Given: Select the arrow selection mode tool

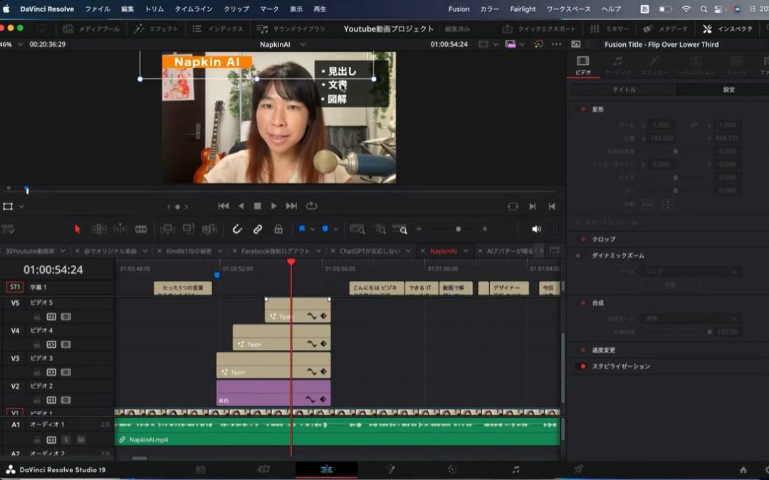Looking at the screenshot, I should [x=77, y=229].
